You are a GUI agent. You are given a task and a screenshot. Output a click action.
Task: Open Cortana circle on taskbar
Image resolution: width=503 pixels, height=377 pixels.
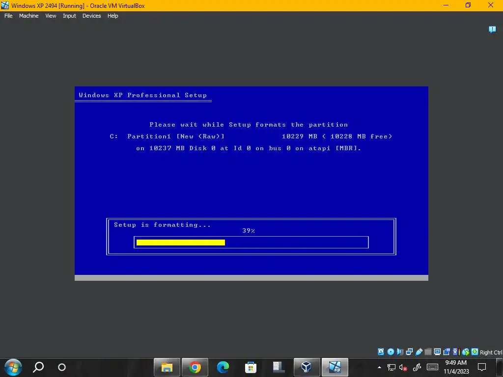(x=62, y=367)
